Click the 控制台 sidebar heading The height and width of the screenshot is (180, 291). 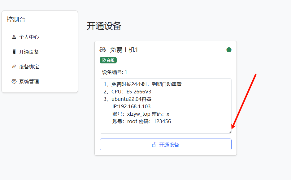(x=16, y=19)
